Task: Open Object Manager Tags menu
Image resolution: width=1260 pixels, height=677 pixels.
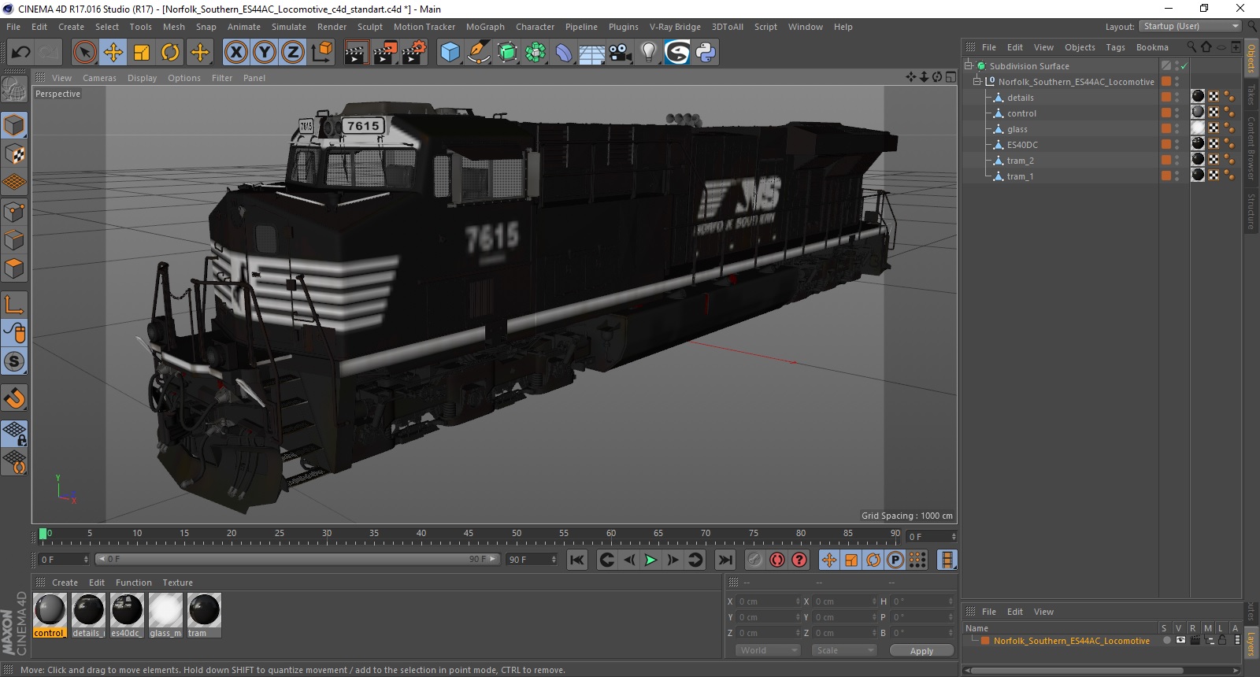Action: pyautogui.click(x=1115, y=47)
